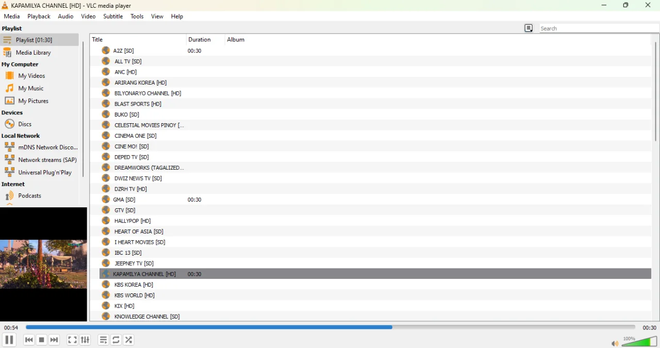Open the Help menu
The image size is (660, 348).
(x=177, y=16)
